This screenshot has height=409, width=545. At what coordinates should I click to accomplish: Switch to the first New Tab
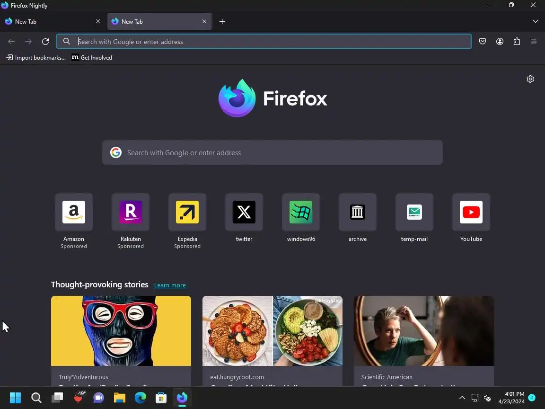tap(53, 22)
